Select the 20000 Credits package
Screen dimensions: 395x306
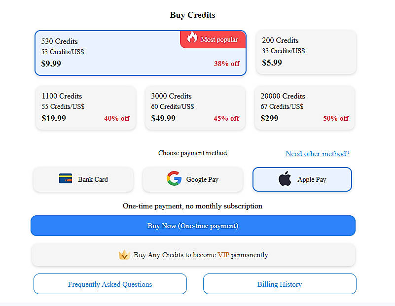(x=304, y=107)
